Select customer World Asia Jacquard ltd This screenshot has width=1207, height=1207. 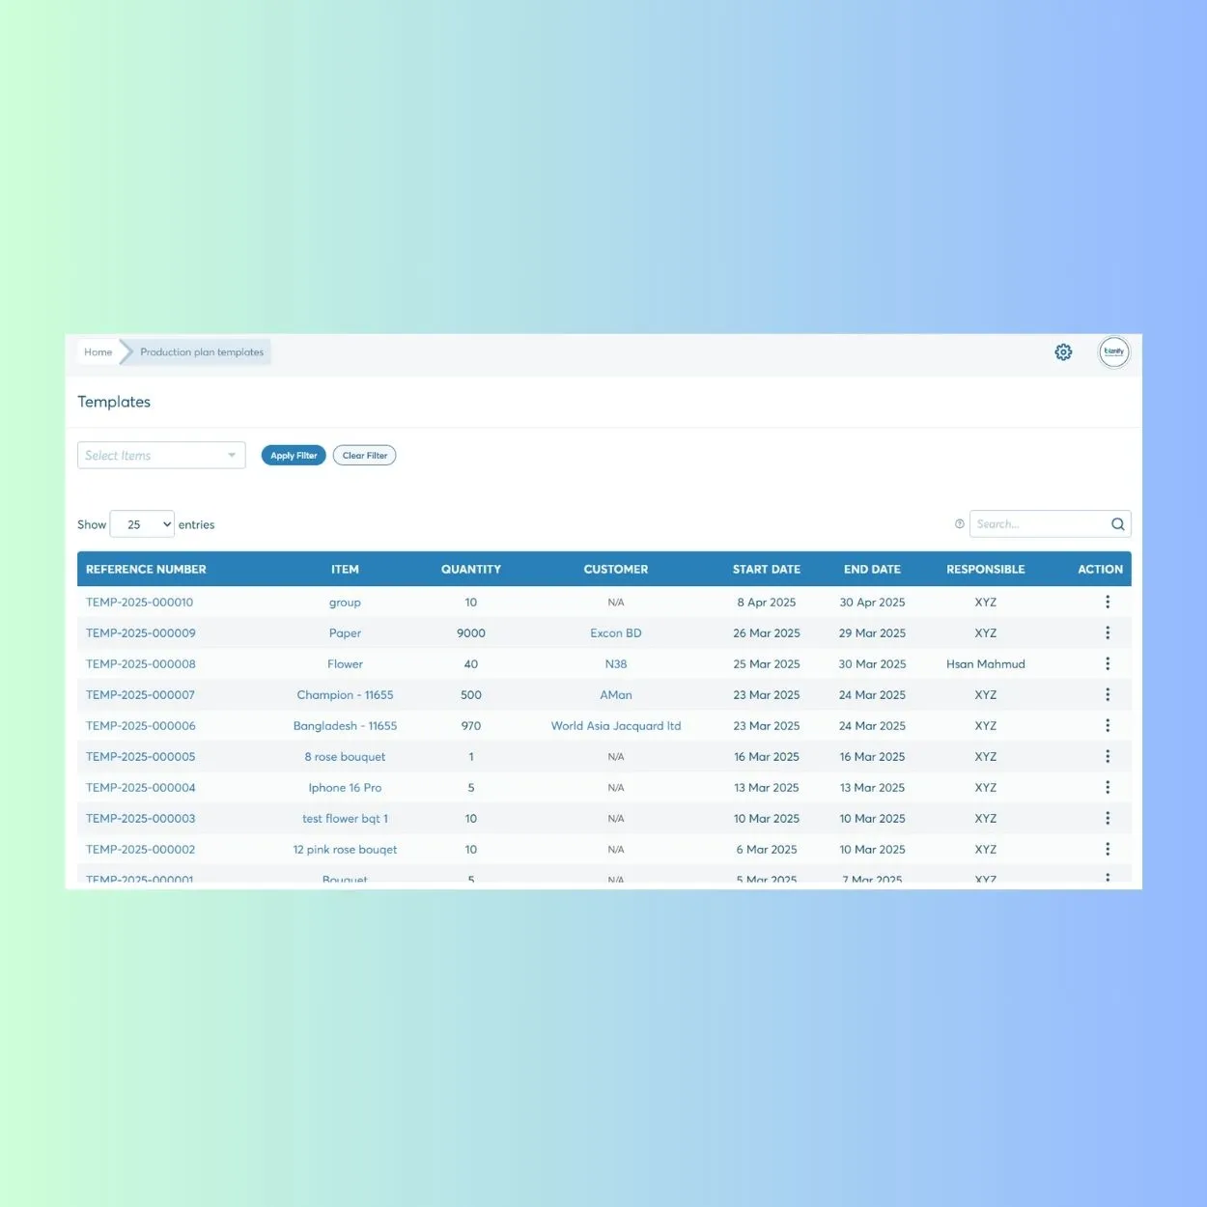click(615, 725)
